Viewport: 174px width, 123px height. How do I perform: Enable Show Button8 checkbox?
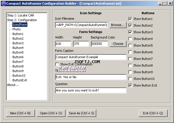130,65
